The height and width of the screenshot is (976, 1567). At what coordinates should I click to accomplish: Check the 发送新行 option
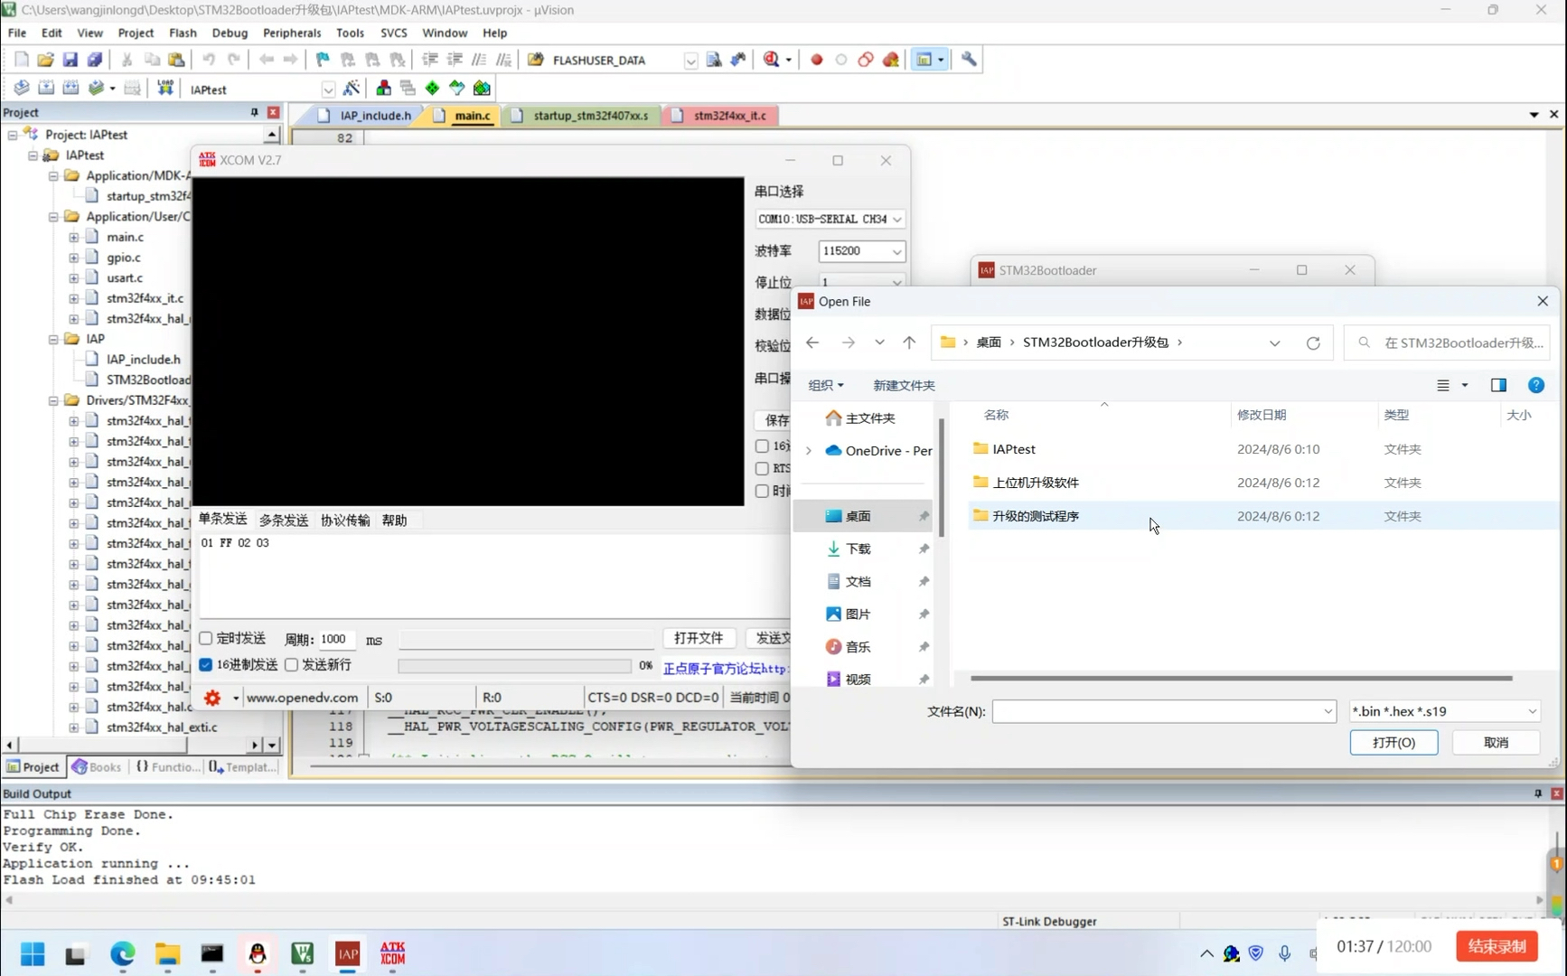point(291,664)
